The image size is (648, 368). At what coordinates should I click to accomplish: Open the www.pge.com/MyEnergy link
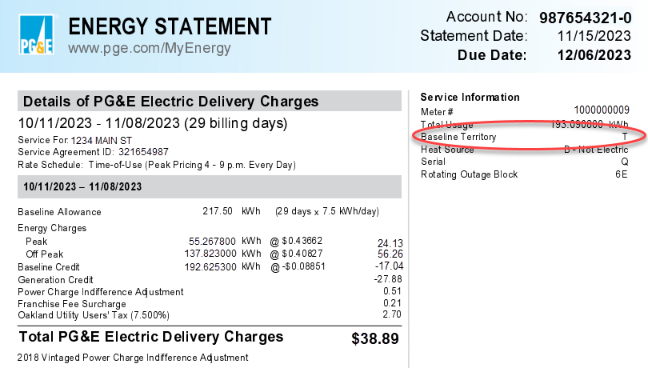coord(149,49)
